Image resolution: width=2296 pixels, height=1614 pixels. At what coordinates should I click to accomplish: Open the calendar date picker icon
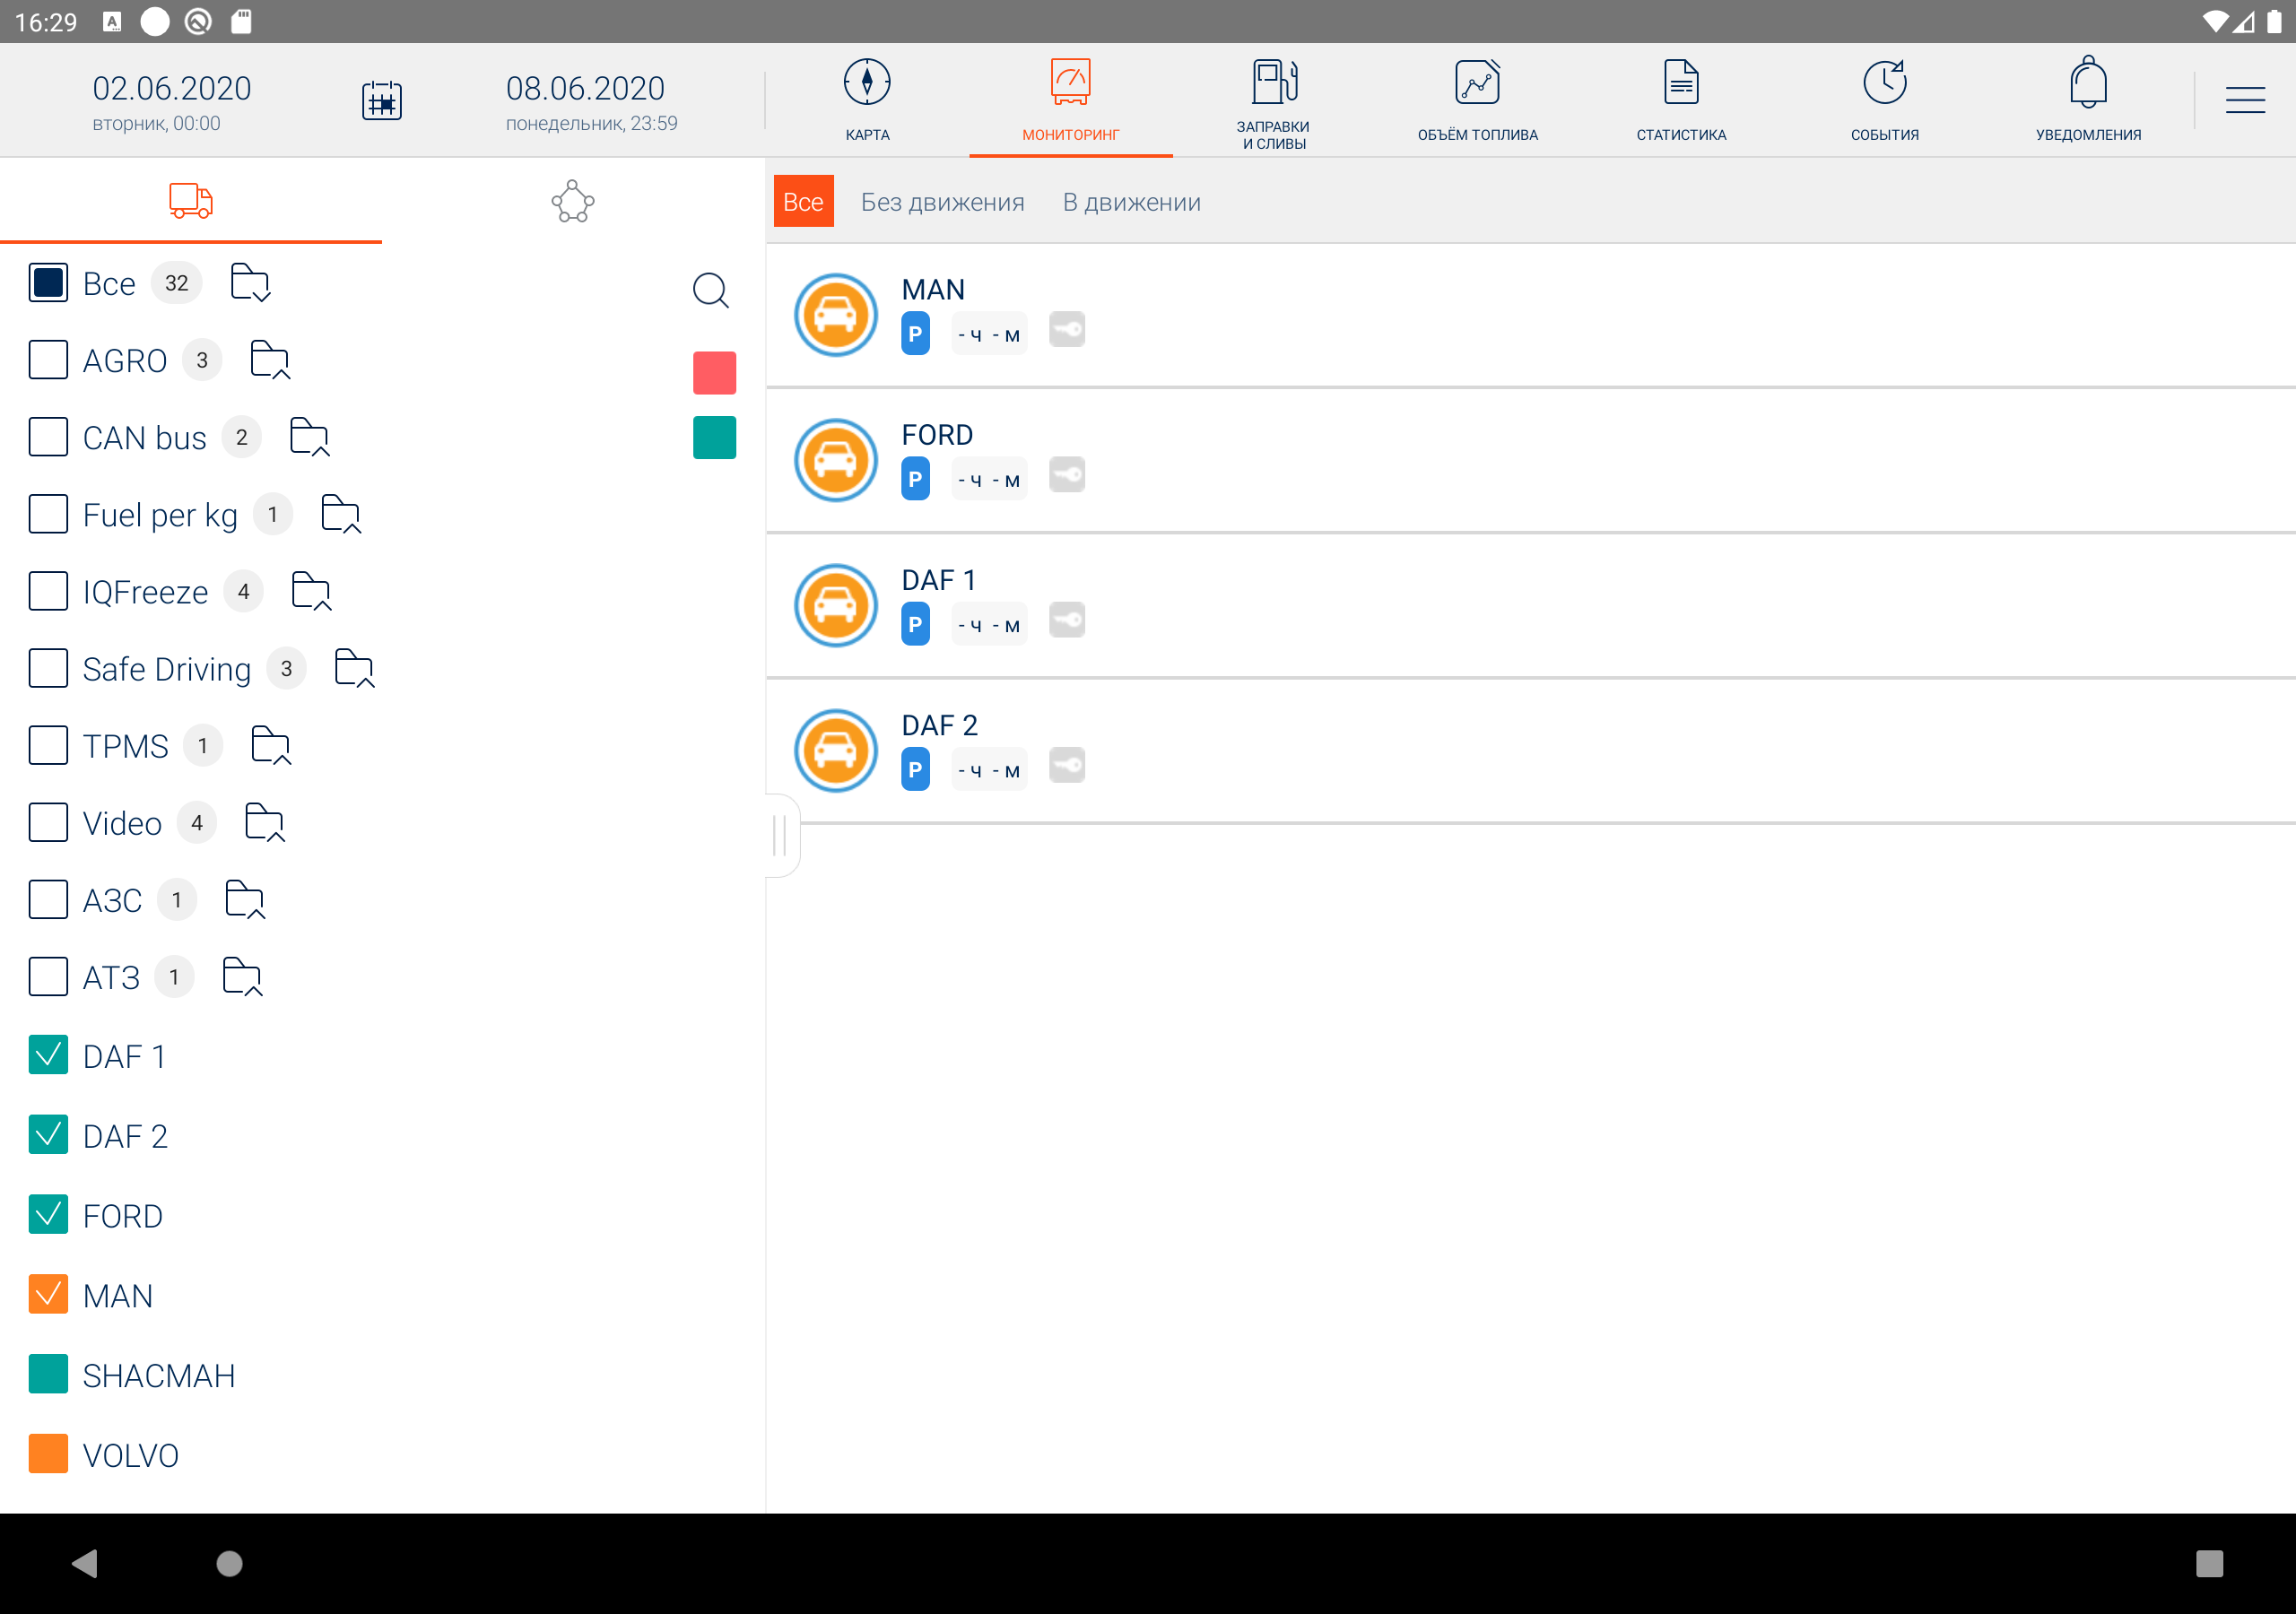381,101
